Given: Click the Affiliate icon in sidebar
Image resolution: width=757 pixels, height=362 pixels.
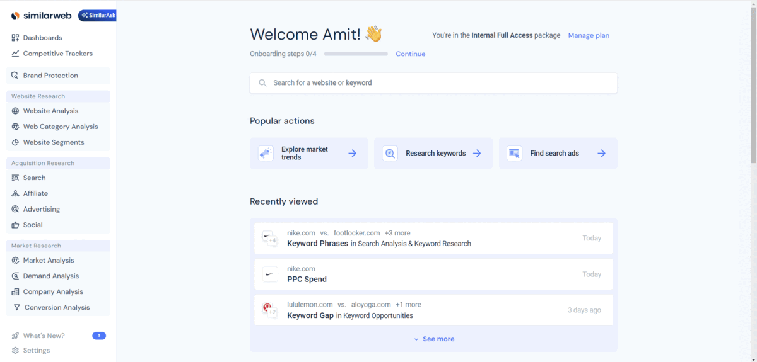Looking at the screenshot, I should [x=15, y=193].
